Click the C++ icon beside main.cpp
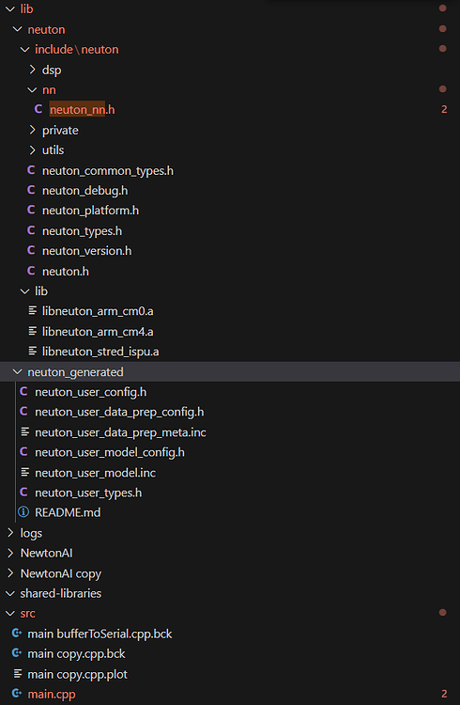Screen dimensions: 460x705 click(17, 694)
